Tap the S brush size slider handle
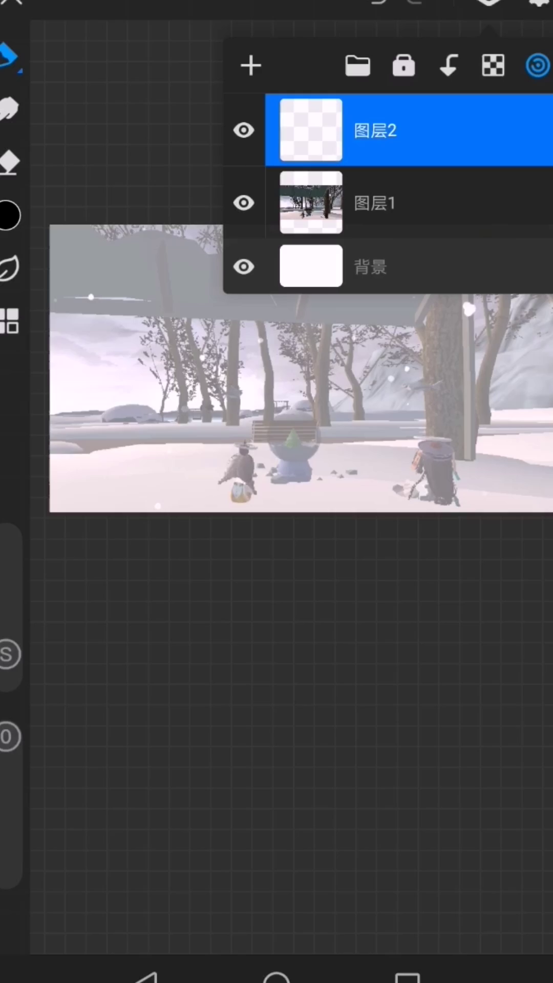The width and height of the screenshot is (553, 983). [x=8, y=654]
